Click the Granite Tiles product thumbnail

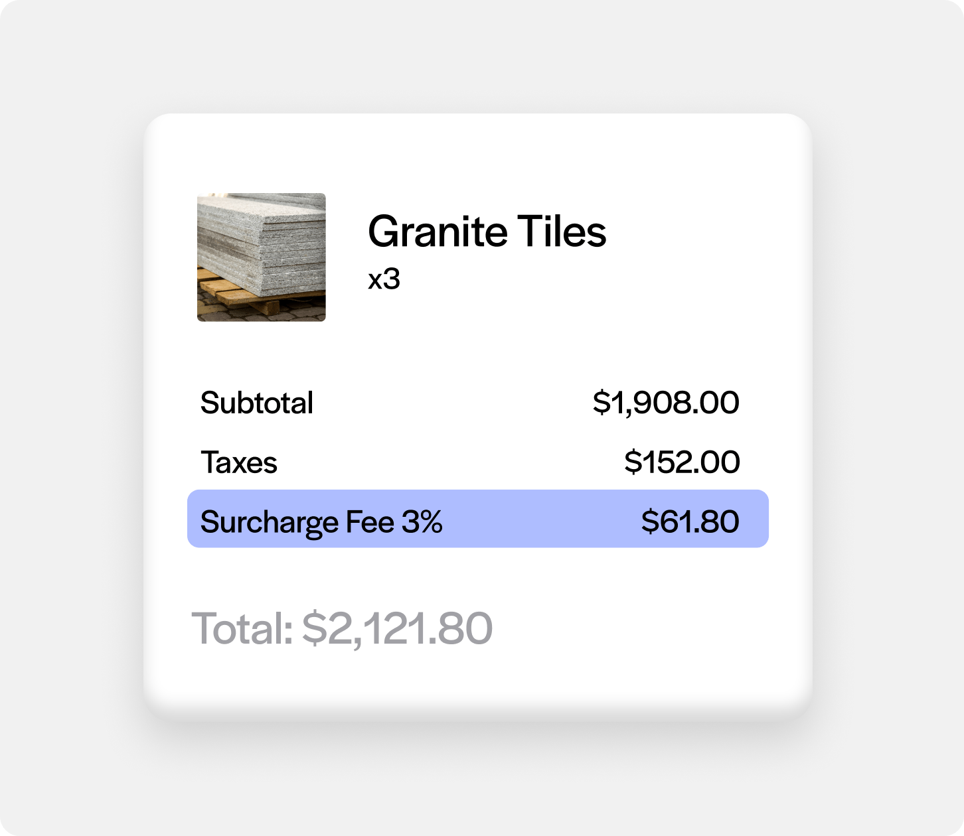[x=260, y=257]
